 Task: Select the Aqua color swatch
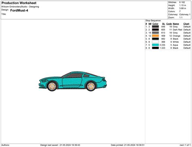[156, 45]
